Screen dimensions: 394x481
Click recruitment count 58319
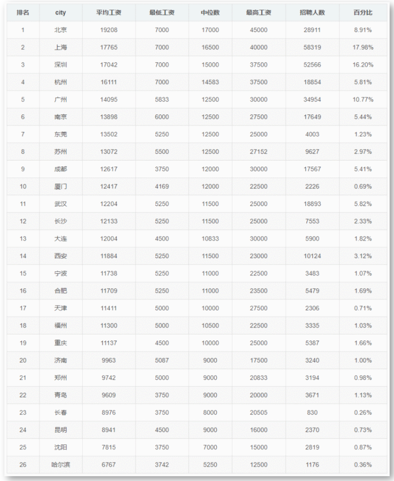(312, 48)
